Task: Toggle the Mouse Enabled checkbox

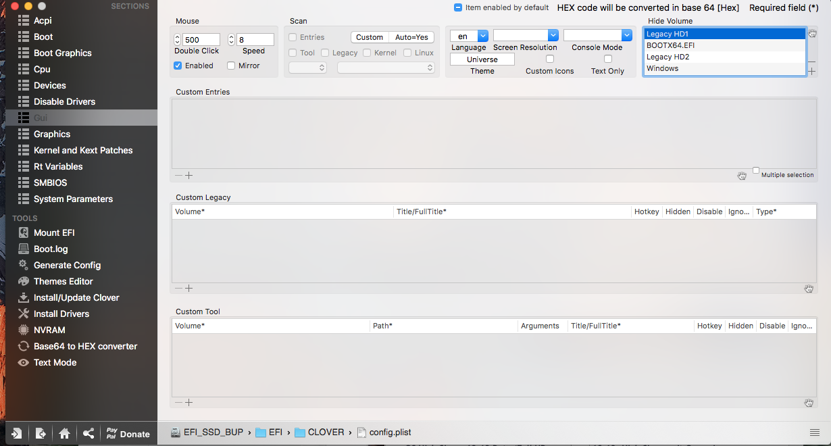Action: pyautogui.click(x=178, y=66)
